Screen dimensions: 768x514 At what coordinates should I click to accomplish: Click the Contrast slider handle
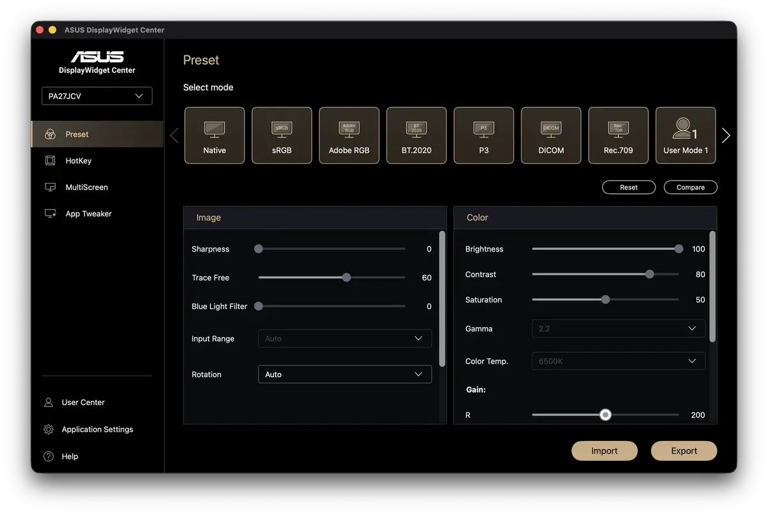tap(650, 274)
